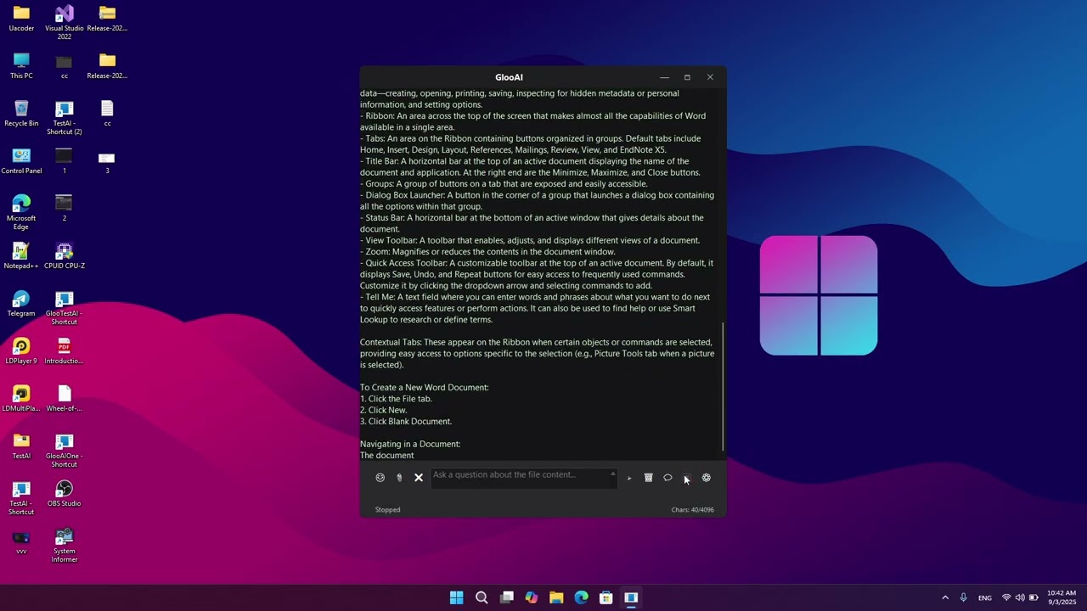Select the cc text file icon

(107, 114)
